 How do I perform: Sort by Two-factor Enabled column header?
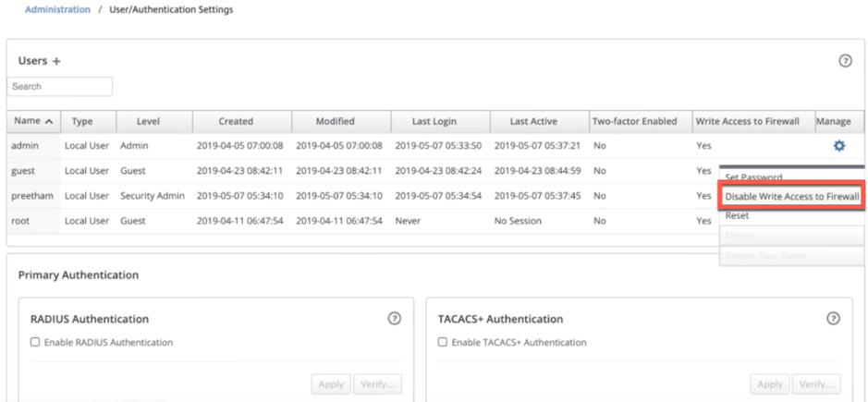[641, 121]
